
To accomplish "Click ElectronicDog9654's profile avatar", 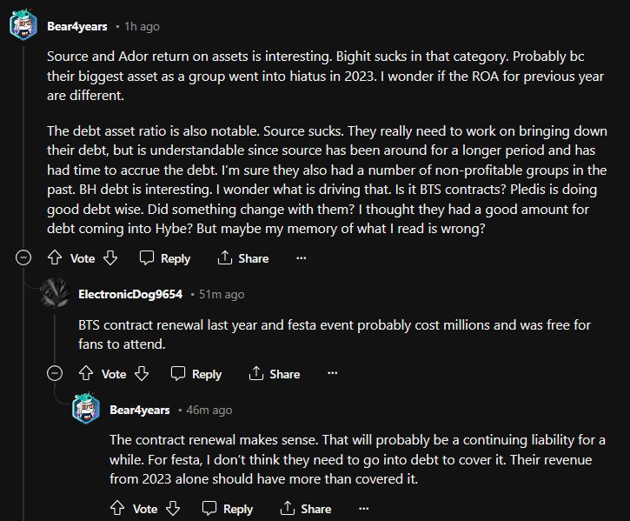I will (55, 294).
